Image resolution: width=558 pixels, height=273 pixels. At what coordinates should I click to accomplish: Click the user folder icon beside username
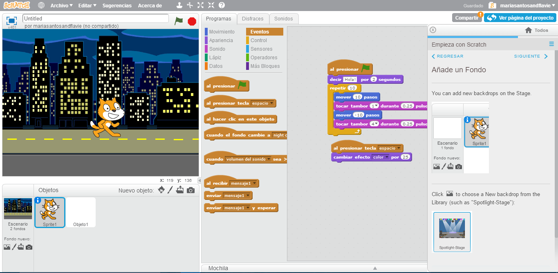pyautogui.click(x=492, y=6)
